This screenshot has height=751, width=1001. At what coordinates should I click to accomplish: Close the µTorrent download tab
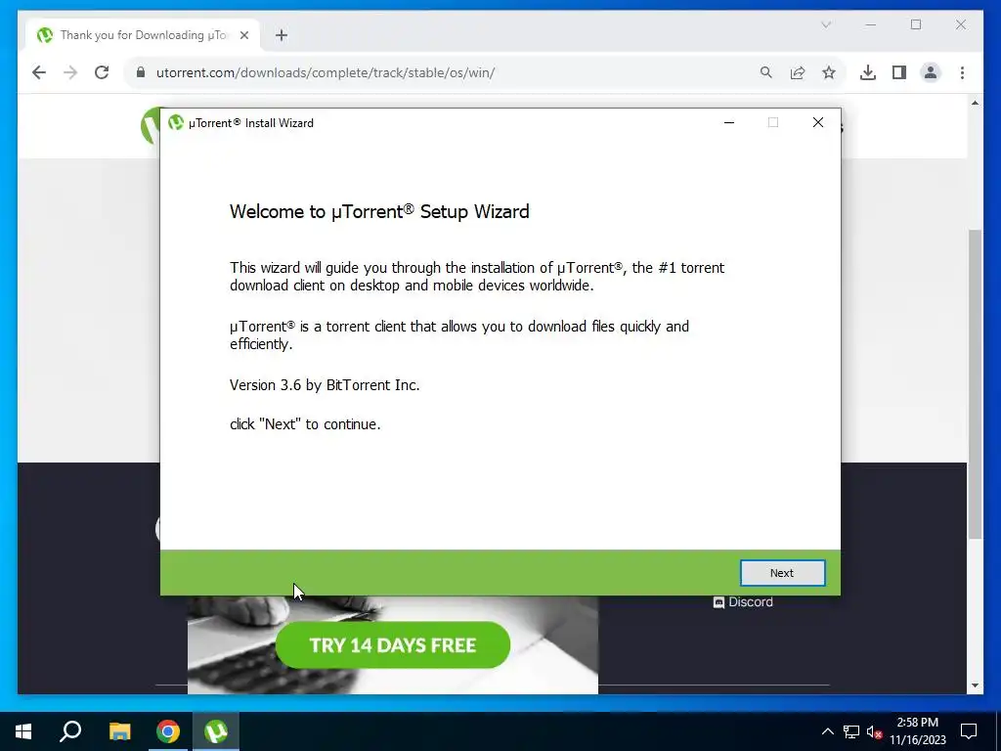coord(243,35)
